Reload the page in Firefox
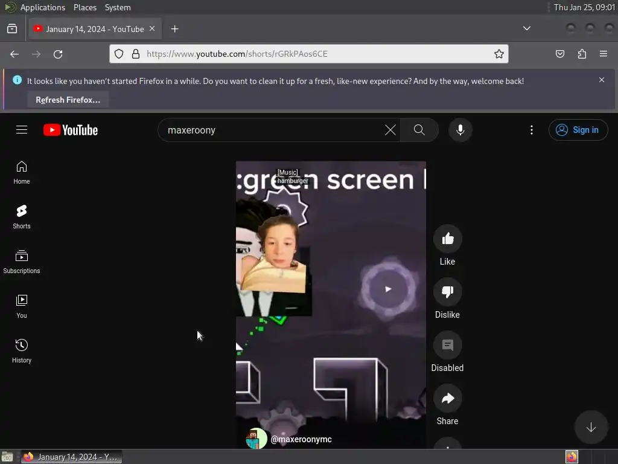This screenshot has width=618, height=464. coord(58,54)
